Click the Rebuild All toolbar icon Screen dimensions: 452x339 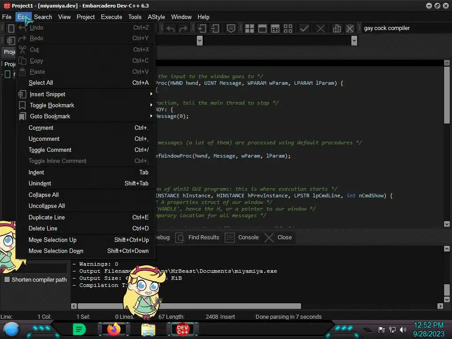coord(288,28)
